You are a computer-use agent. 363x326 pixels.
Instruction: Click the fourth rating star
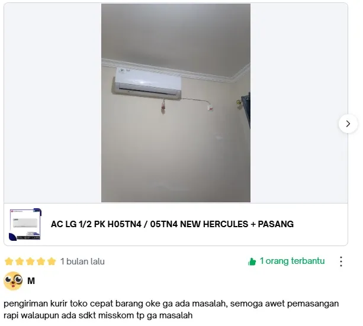[x=41, y=262]
